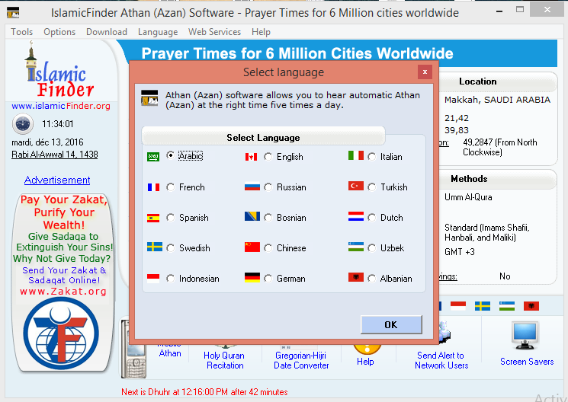Click the Albanian flag in dialog
Screen dimensions: 568x402
(x=356, y=277)
